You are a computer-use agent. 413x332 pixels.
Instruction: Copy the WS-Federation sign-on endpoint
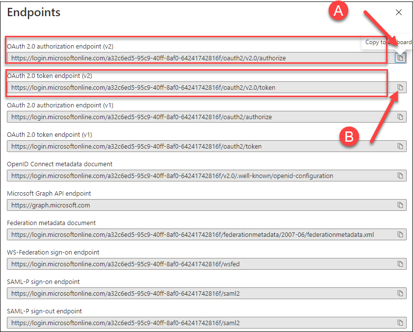[400, 264]
